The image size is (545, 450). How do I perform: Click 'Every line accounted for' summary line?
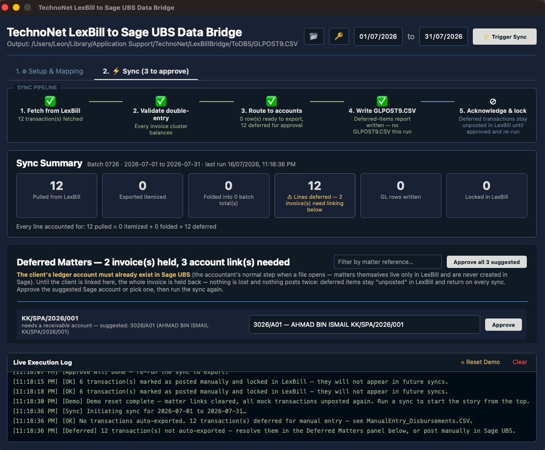coord(116,227)
